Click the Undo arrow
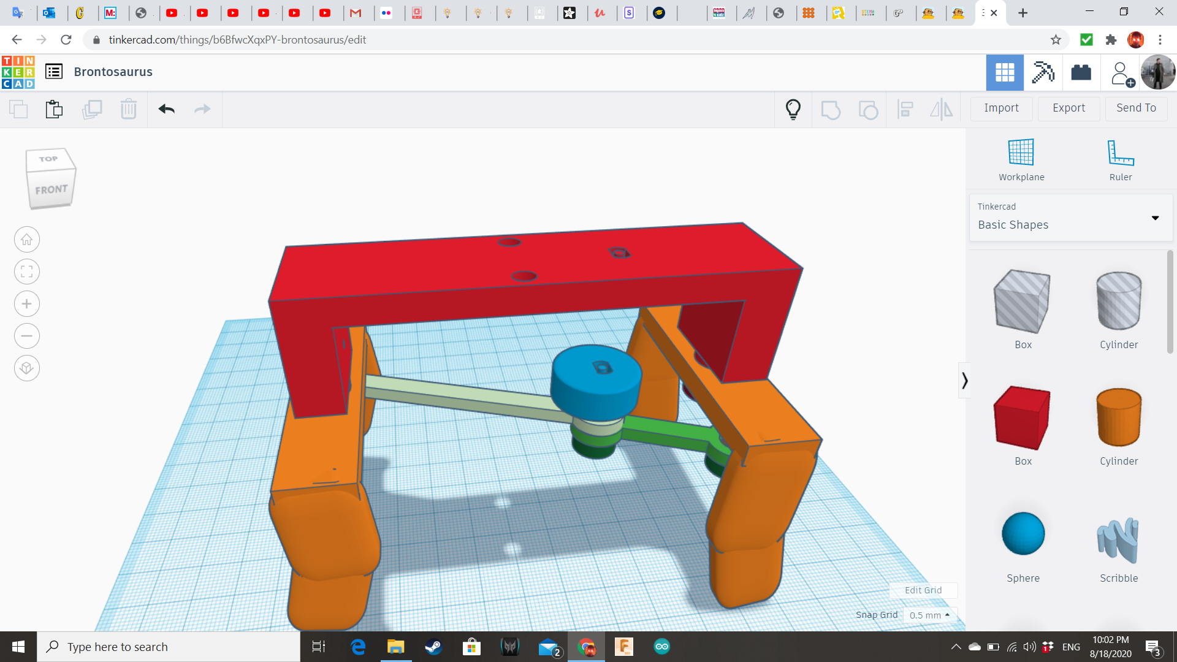1177x662 pixels. coord(167,109)
